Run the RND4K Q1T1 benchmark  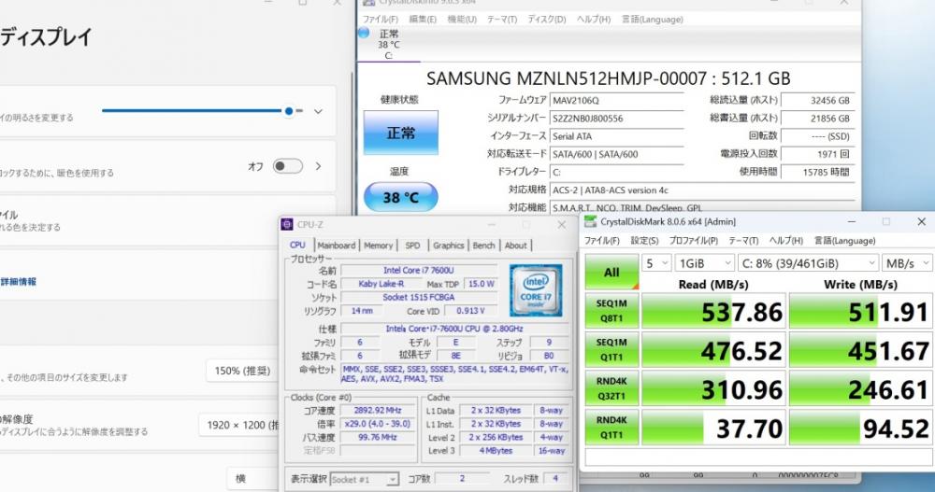pos(611,427)
